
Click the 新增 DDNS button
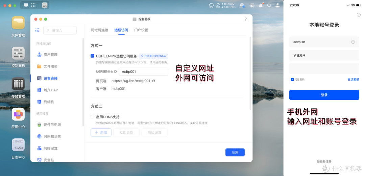pyautogui.click(x=101, y=133)
